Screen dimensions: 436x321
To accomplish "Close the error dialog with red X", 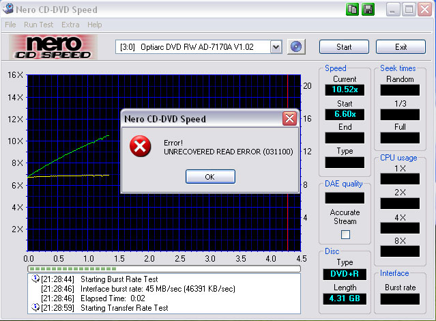I will (289, 119).
